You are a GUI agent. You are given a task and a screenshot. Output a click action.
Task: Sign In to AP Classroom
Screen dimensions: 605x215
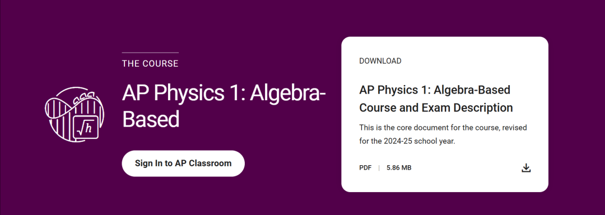[x=183, y=163]
